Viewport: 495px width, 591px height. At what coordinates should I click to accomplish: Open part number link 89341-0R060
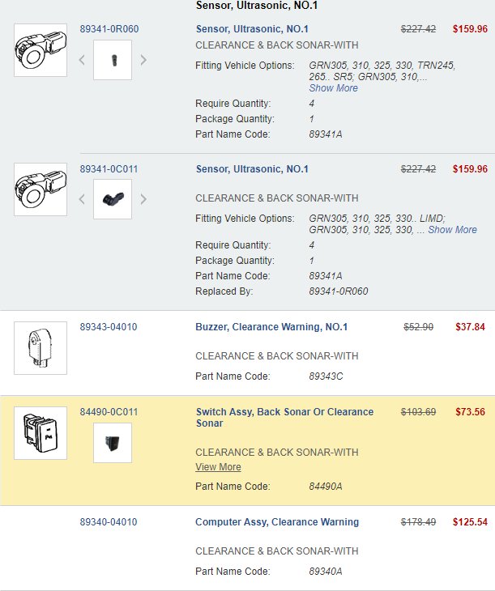coord(109,29)
